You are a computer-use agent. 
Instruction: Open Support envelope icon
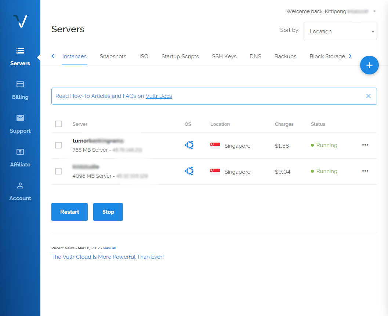20,118
